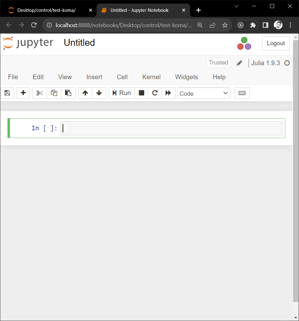This screenshot has width=299, height=321.
Task: Move selected cell up arrow
Action: pos(85,93)
